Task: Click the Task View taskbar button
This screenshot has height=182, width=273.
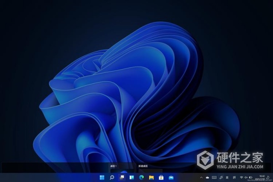Action: (122, 177)
